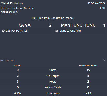Click the goal ball icon beside Lao Fei Fu
Image resolution: width=107 pixels, height=96 pixels.
coord(3,31)
